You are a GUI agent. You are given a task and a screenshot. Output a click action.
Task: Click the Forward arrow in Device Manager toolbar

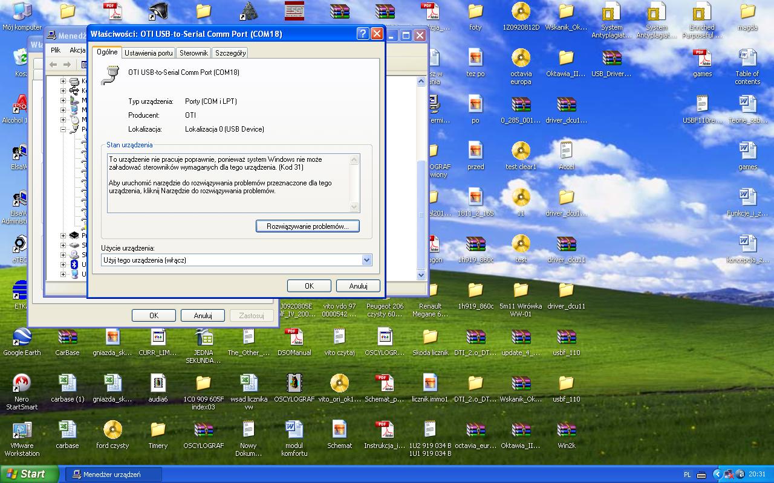(67, 65)
